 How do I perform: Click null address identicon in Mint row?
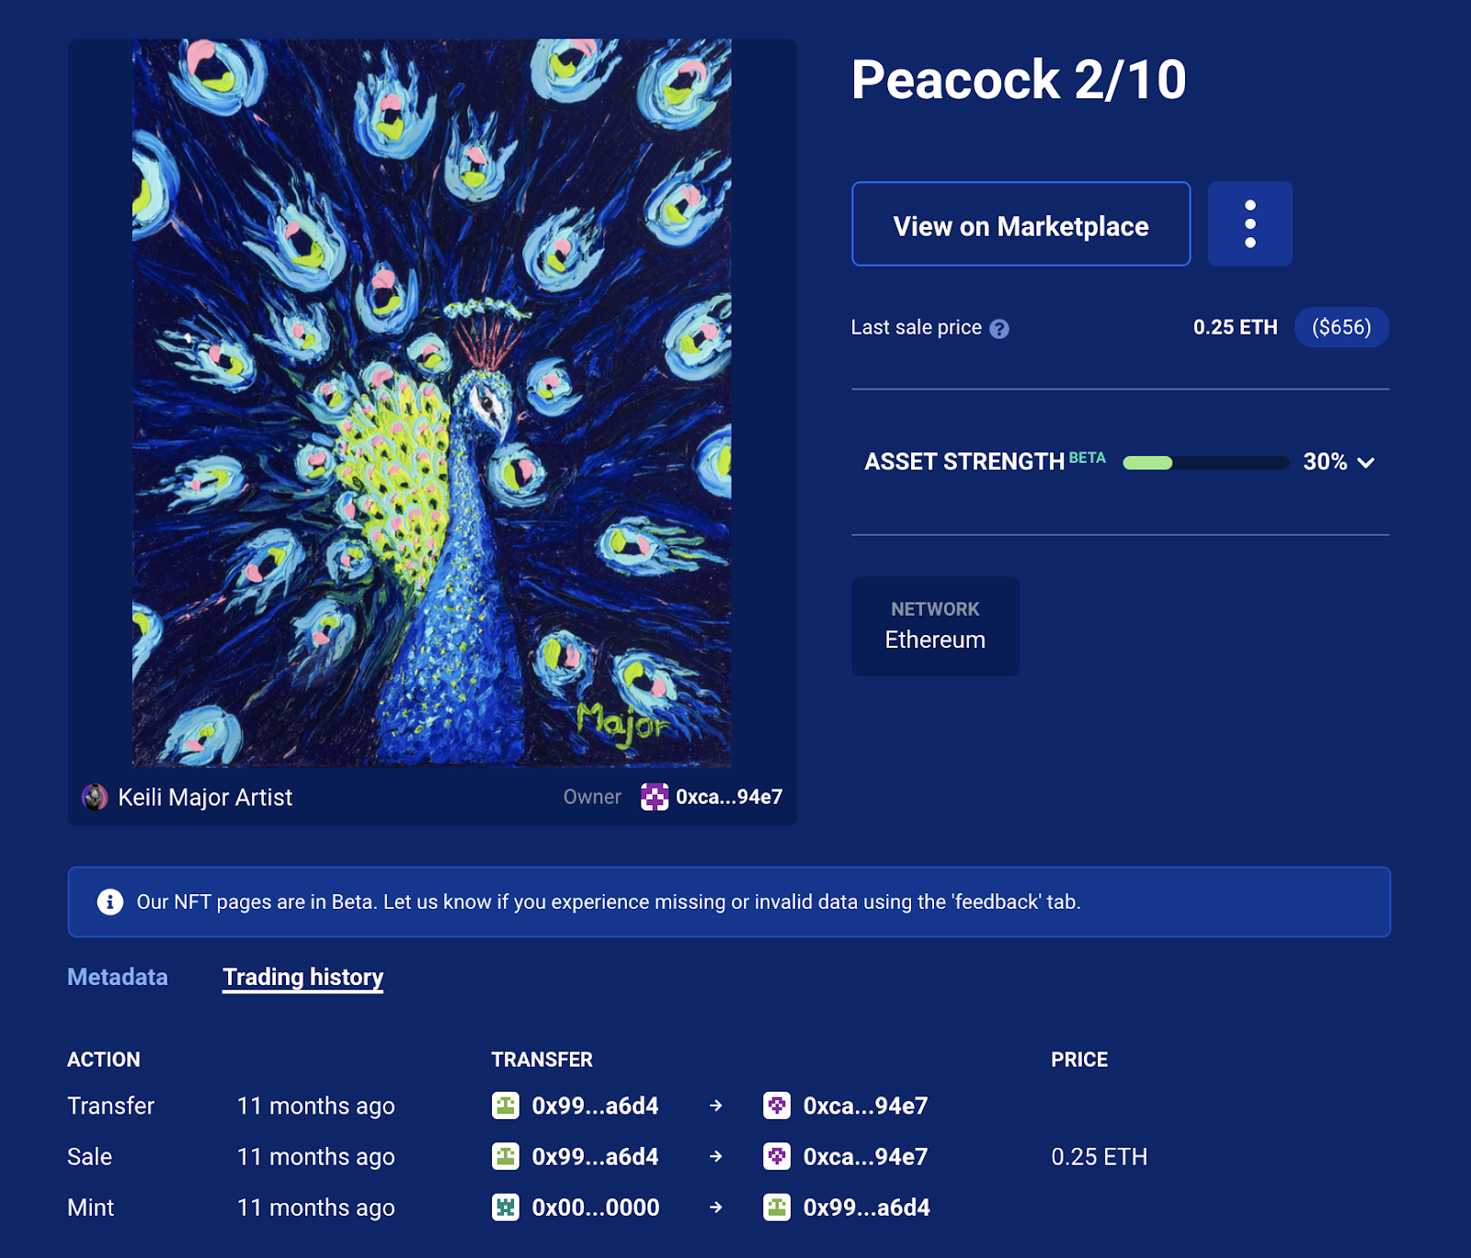pyautogui.click(x=506, y=1207)
